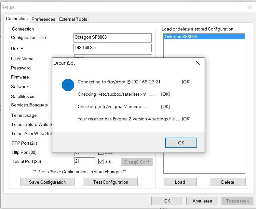Click OK at bottom of Setup window
This screenshot has height=209, width=256.
(x=167, y=201)
